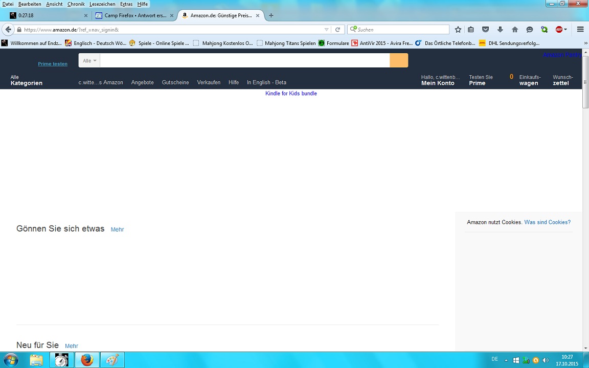Open the Wunschzettel dropdown

563,80
